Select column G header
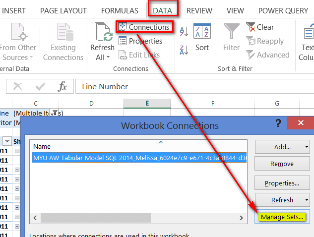 (x=277, y=103)
